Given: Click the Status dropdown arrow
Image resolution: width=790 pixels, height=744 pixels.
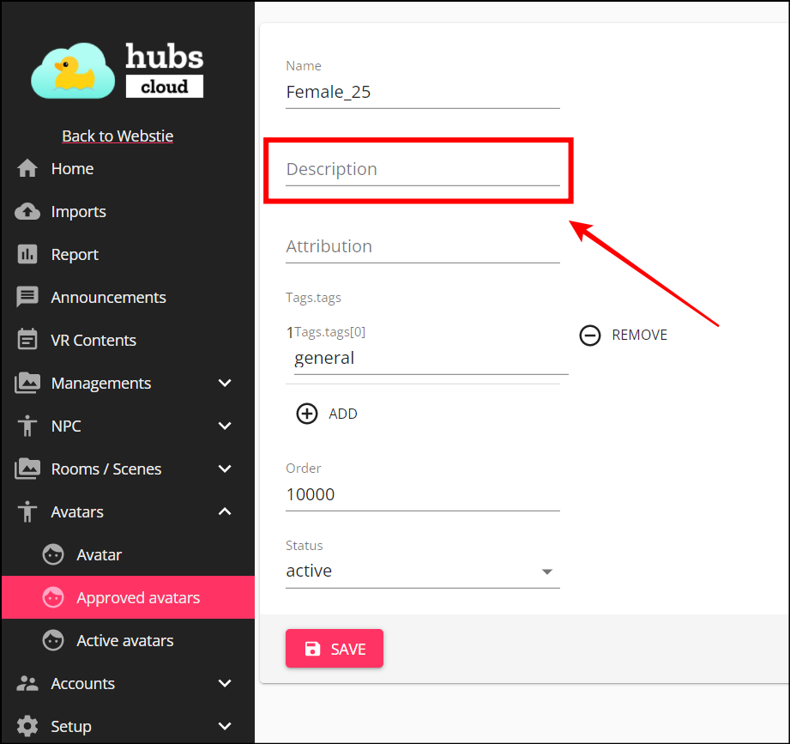Looking at the screenshot, I should tap(547, 572).
